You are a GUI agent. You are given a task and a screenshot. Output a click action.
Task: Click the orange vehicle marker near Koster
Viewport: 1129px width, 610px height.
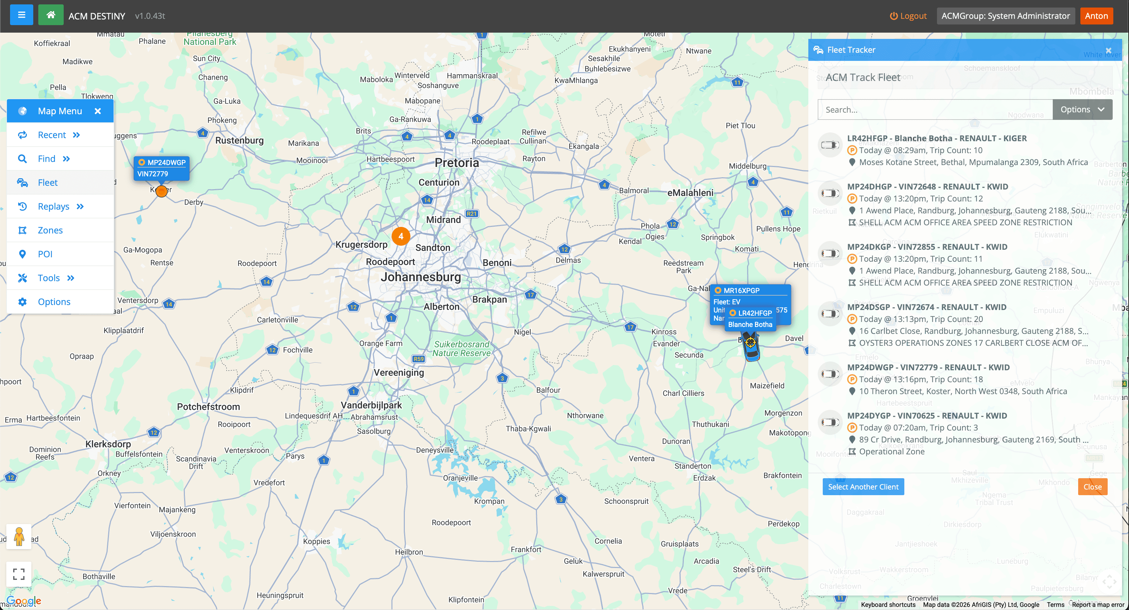point(161,191)
